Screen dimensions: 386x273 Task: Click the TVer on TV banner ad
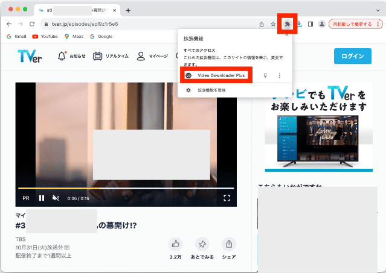click(319, 127)
